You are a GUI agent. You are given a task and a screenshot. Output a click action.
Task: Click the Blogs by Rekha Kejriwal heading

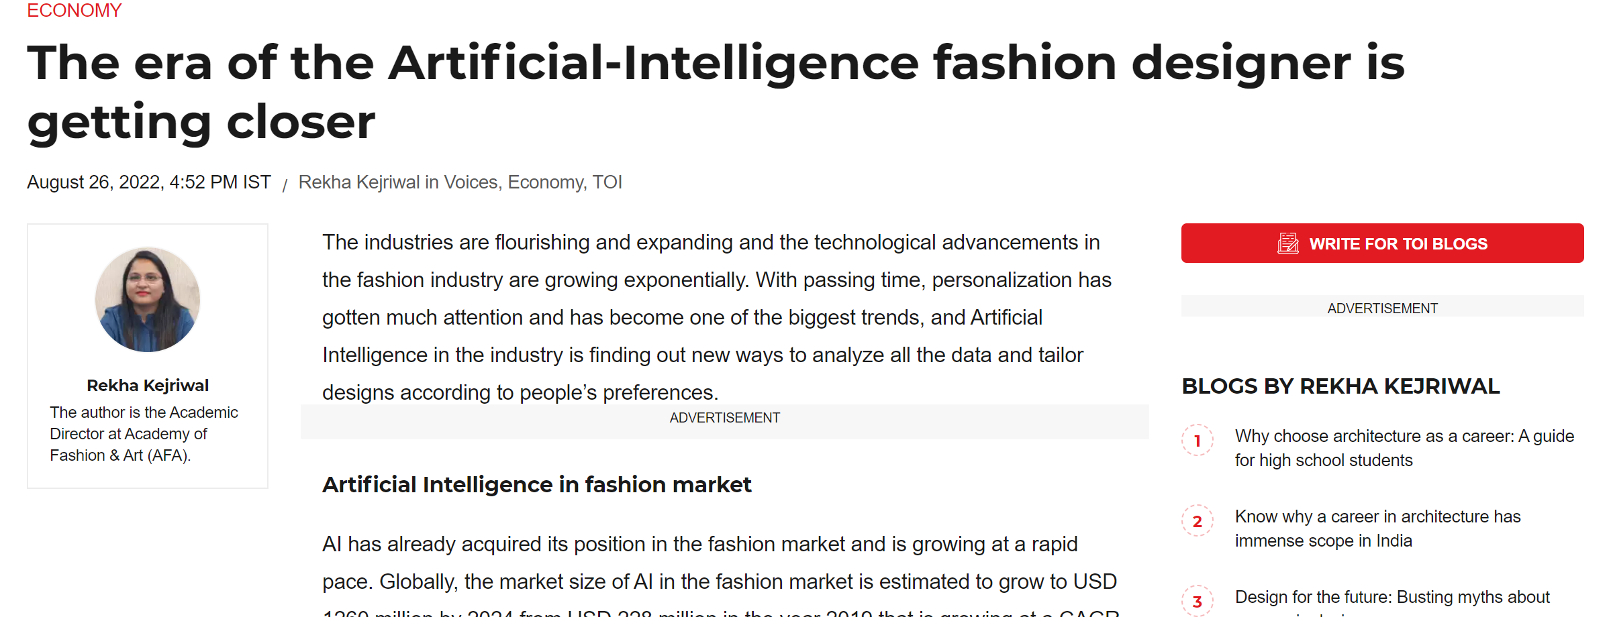click(x=1340, y=386)
